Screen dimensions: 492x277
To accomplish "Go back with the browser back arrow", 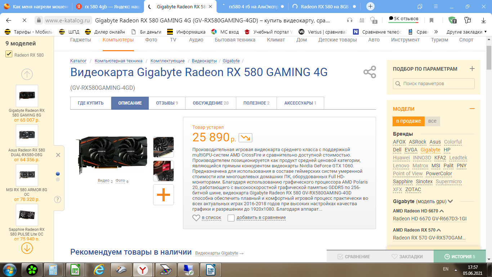I will pyautogui.click(x=9, y=20).
